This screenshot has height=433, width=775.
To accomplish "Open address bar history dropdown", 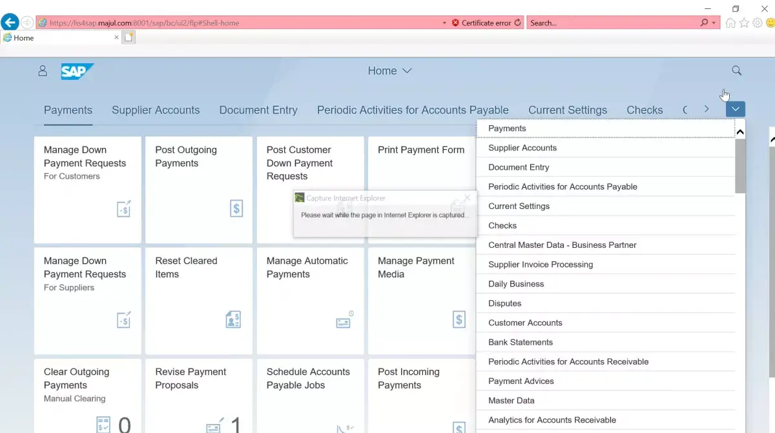I will click(x=444, y=23).
